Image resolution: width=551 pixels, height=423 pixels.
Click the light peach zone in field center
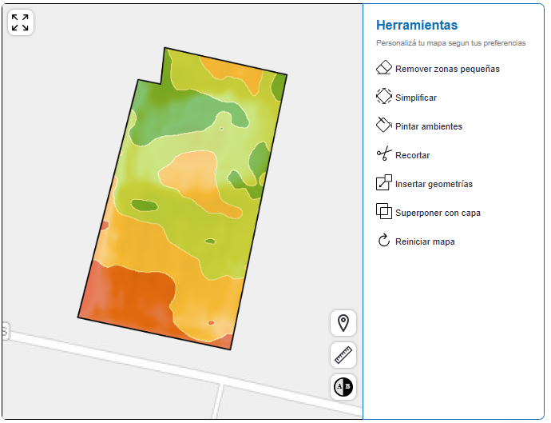click(x=192, y=172)
